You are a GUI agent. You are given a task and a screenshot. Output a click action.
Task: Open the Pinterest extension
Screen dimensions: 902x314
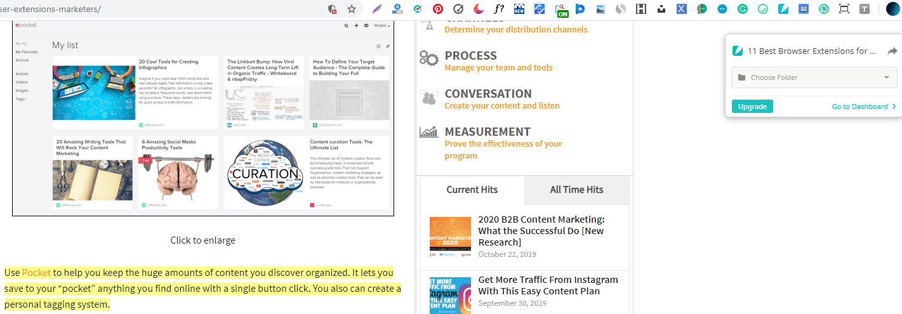tap(438, 9)
